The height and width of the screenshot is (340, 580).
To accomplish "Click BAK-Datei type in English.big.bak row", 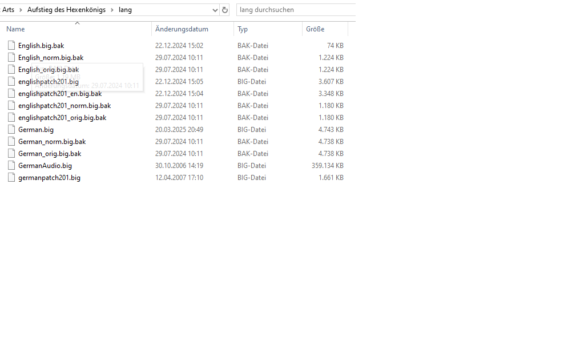I will point(253,46).
